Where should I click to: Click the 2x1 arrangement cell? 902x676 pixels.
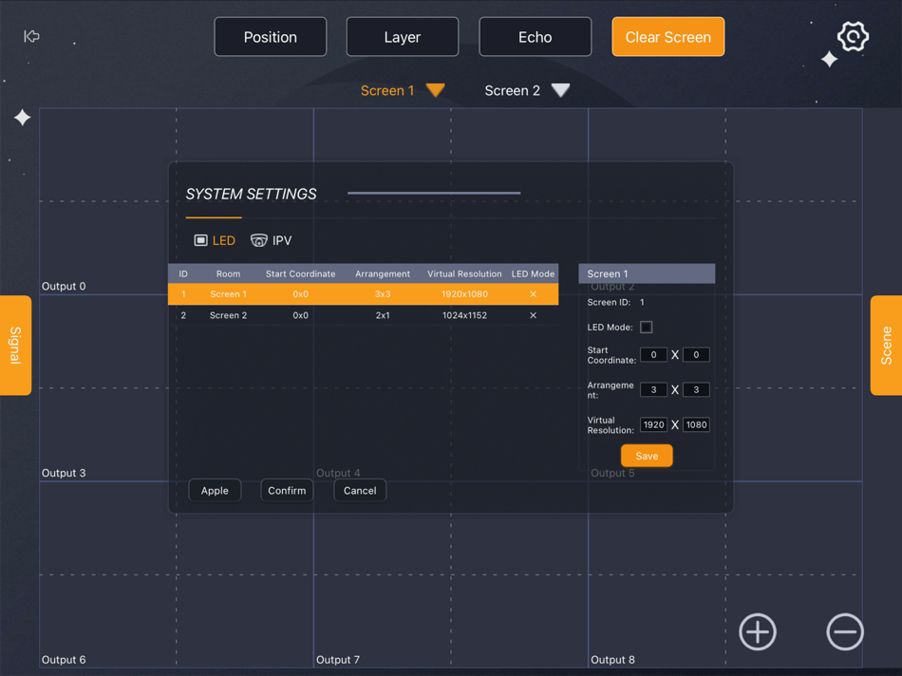(x=383, y=315)
